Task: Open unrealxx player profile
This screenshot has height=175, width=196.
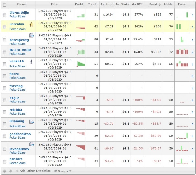Action: point(17,24)
